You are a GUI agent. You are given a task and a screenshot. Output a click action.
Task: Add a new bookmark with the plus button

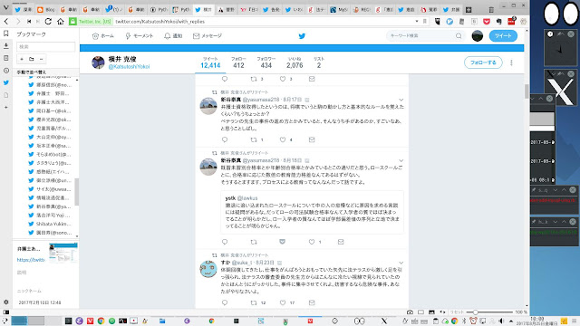pos(22,59)
